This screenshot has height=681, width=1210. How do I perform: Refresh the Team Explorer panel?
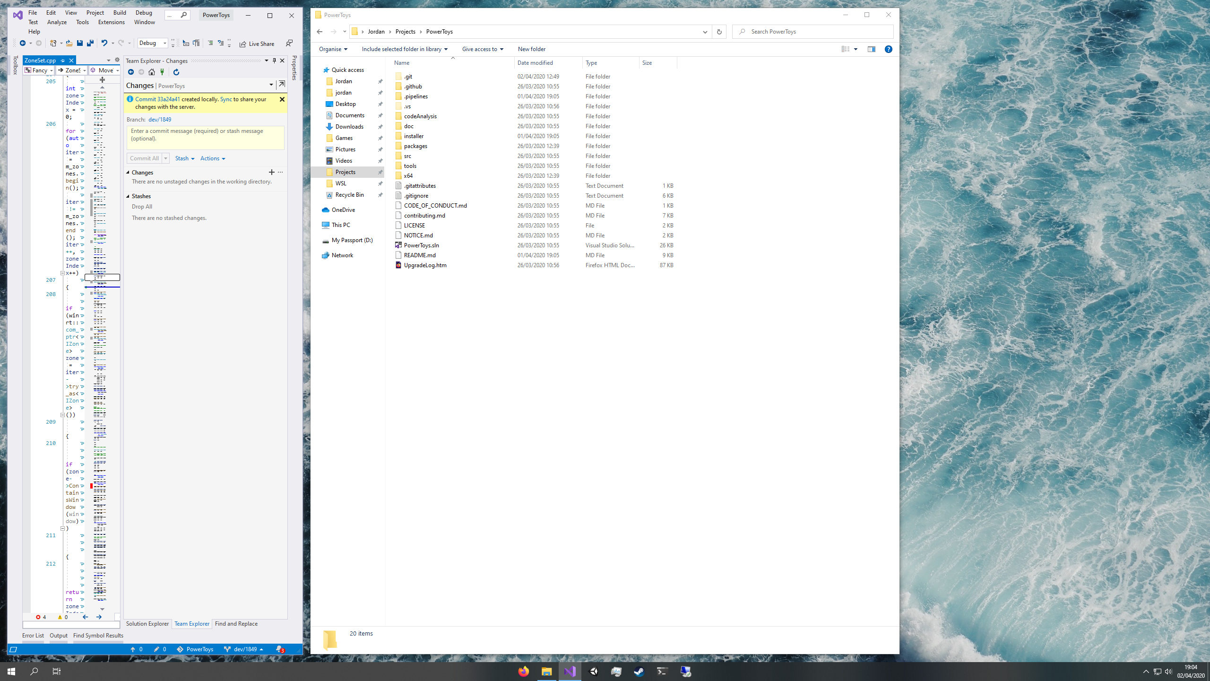[x=176, y=72]
